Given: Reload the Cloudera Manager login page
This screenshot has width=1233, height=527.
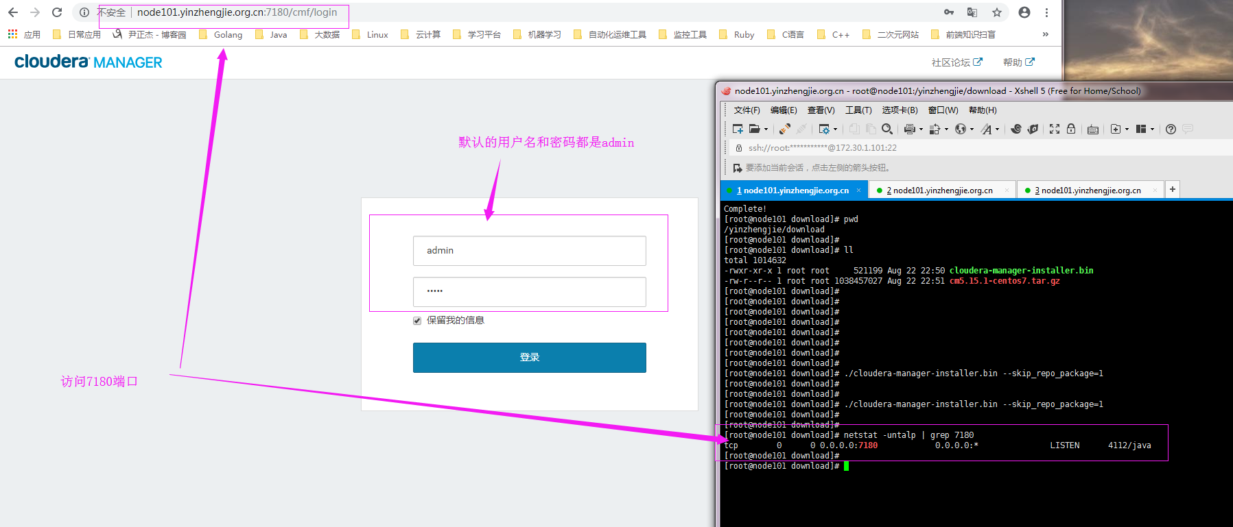Looking at the screenshot, I should (57, 12).
